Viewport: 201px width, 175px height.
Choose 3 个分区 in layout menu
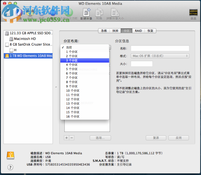(85, 60)
